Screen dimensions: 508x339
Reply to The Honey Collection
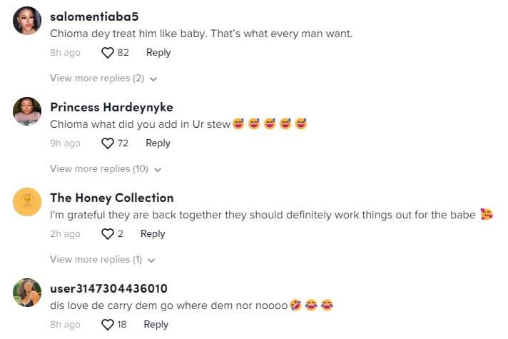tap(153, 234)
